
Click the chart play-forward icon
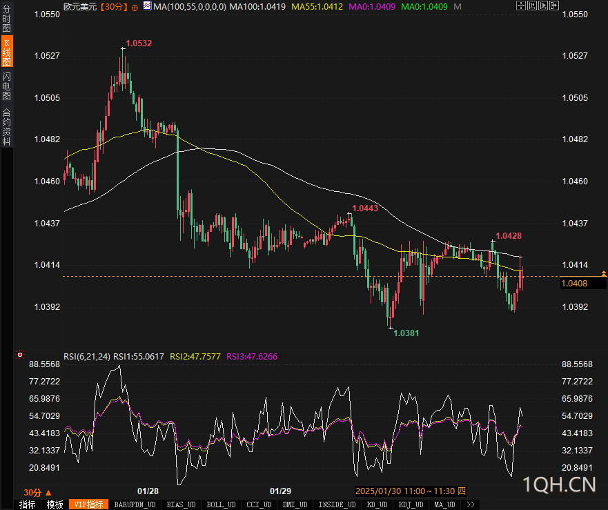click(x=542, y=6)
